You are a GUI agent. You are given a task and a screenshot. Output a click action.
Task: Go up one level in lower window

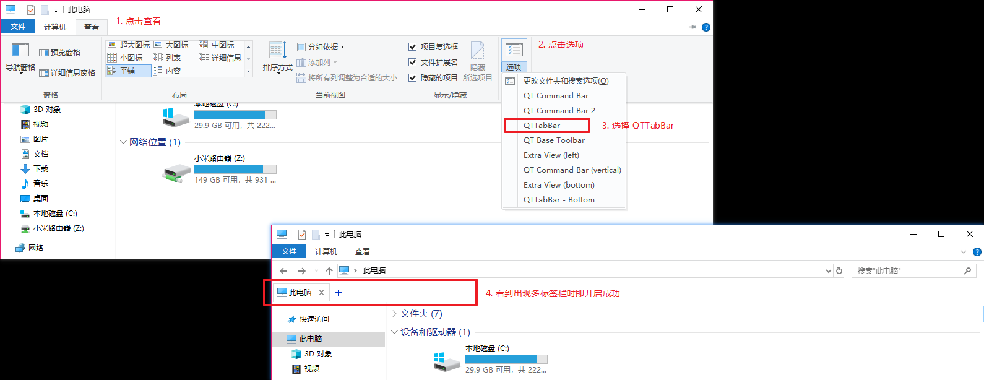pyautogui.click(x=329, y=270)
